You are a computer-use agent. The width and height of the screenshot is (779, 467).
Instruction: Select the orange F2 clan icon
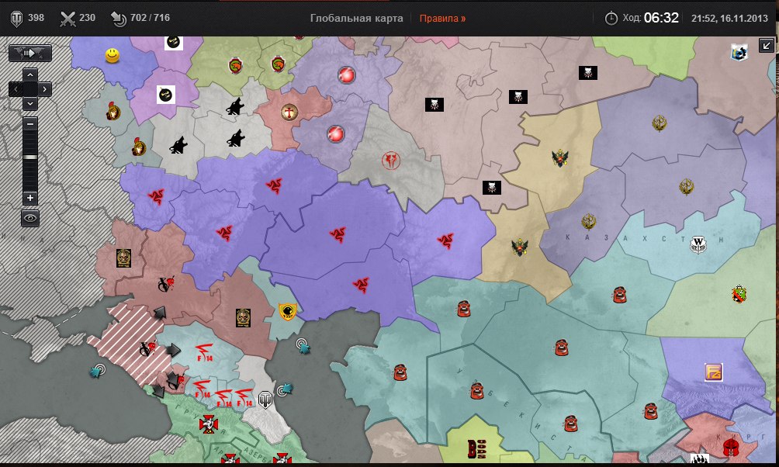pyautogui.click(x=713, y=372)
